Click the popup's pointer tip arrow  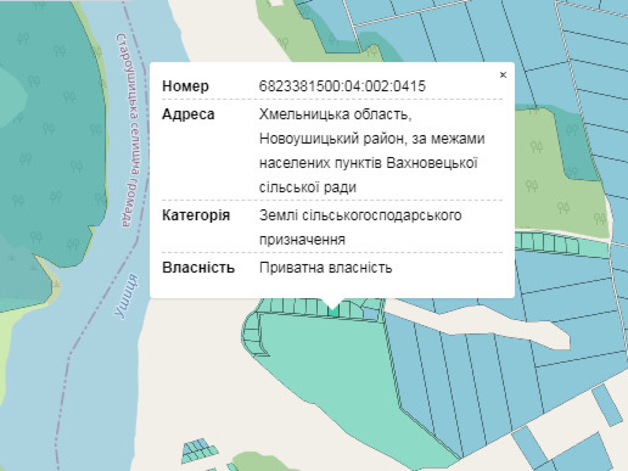pos(332,304)
